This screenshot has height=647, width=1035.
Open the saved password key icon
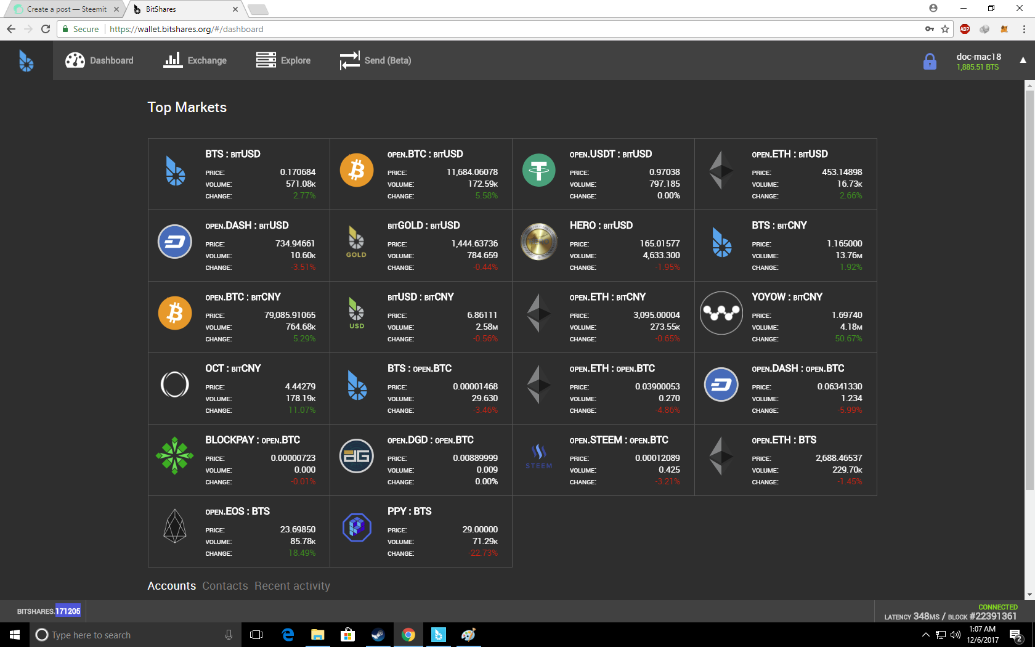tap(929, 29)
